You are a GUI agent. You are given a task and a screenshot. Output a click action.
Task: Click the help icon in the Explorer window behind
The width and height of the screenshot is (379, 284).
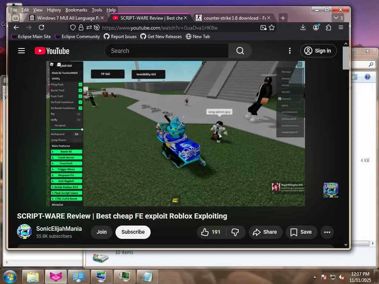pos(368,77)
